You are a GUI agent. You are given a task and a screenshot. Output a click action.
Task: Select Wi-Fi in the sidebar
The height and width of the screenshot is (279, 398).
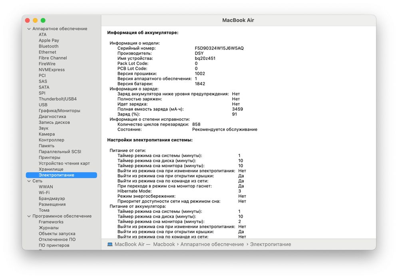(x=44, y=193)
